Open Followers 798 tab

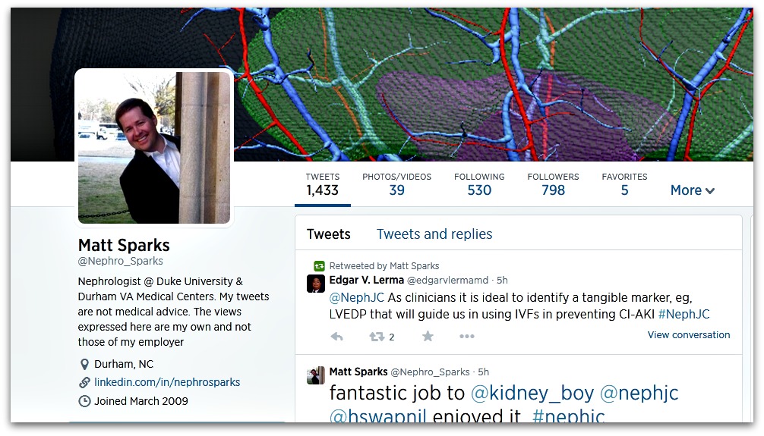553,184
